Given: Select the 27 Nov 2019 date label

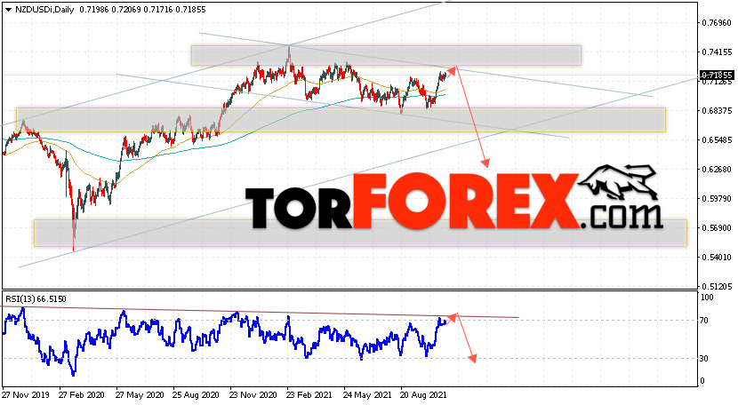Looking at the screenshot, I should click(x=25, y=395).
